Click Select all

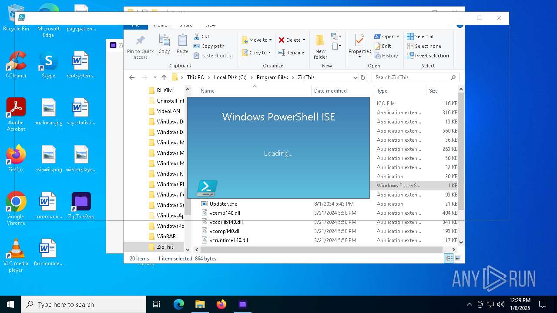pyautogui.click(x=421, y=37)
